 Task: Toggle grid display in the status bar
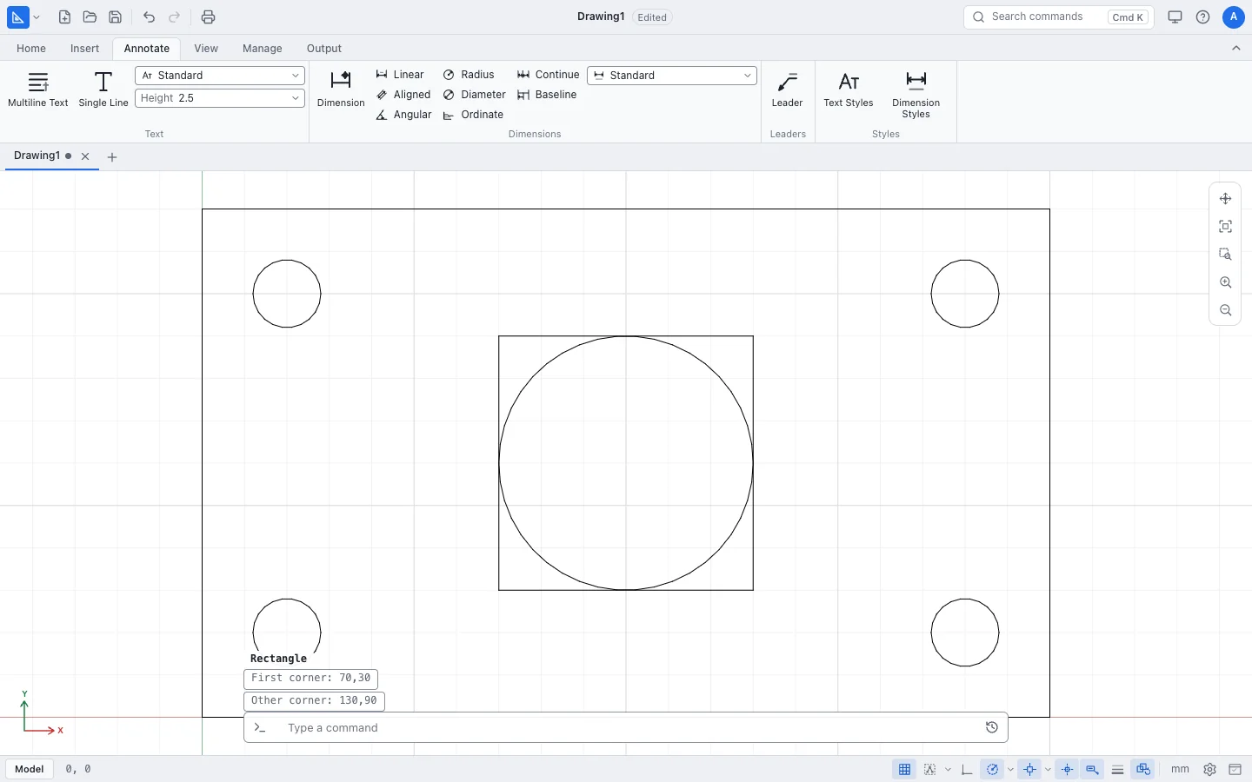pos(904,769)
